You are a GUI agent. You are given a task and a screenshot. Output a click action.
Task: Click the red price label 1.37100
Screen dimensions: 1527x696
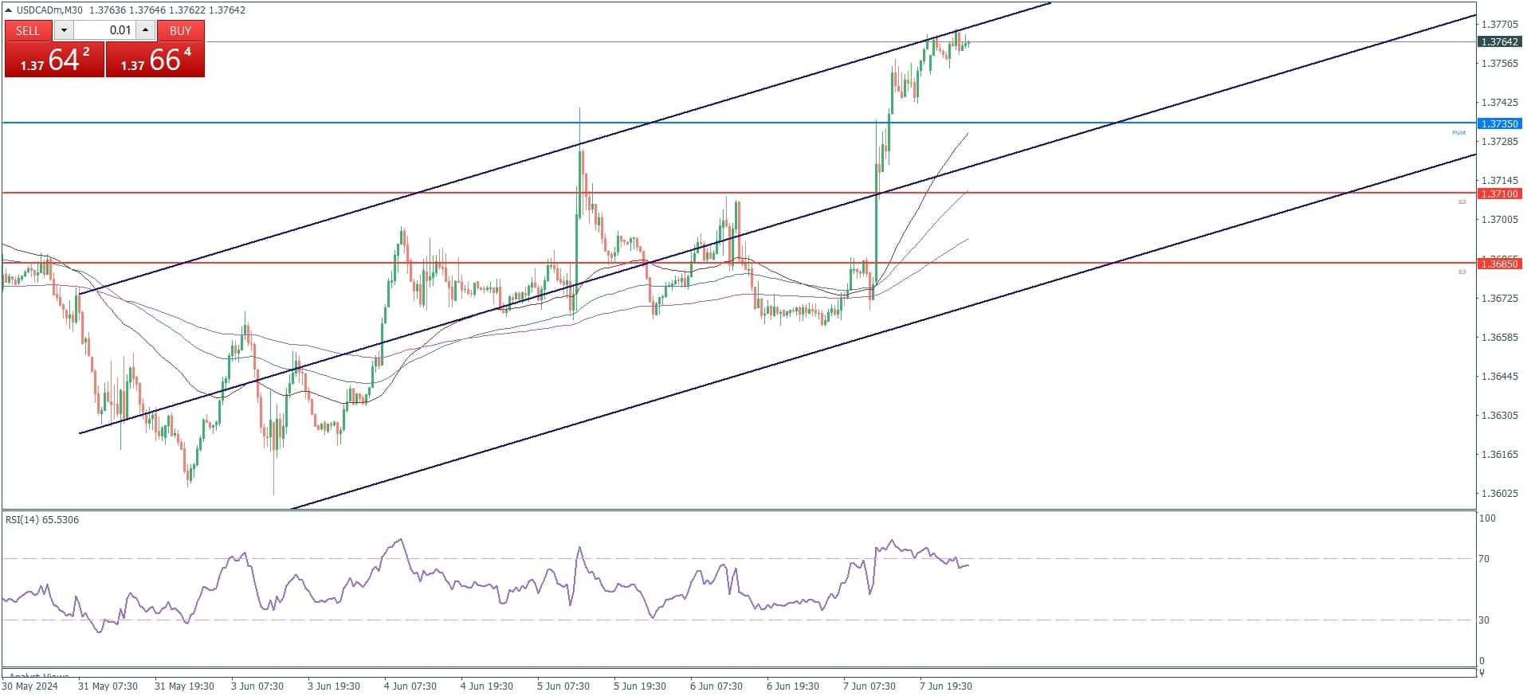coord(1499,194)
